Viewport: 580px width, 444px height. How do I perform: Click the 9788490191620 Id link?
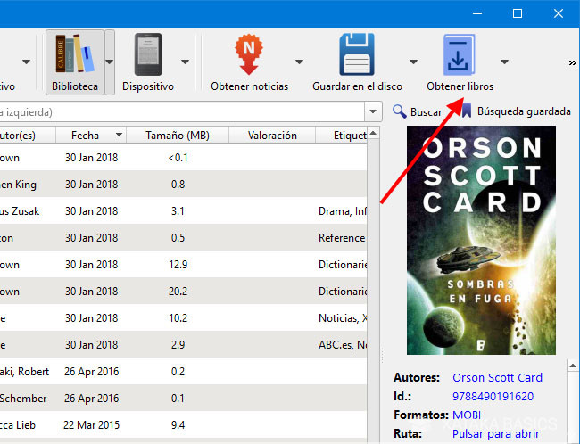click(x=493, y=396)
